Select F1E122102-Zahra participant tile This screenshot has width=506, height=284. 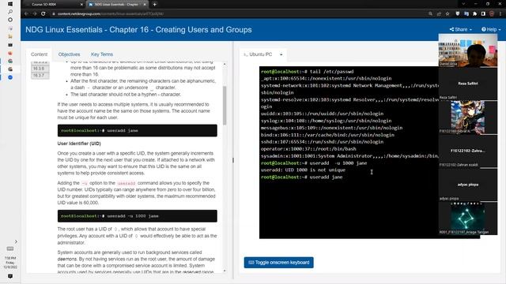pos(467,151)
